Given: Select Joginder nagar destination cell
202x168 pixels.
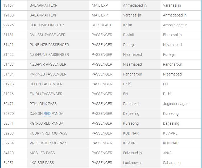Looking at the screenshot, I should (x=175, y=104).
